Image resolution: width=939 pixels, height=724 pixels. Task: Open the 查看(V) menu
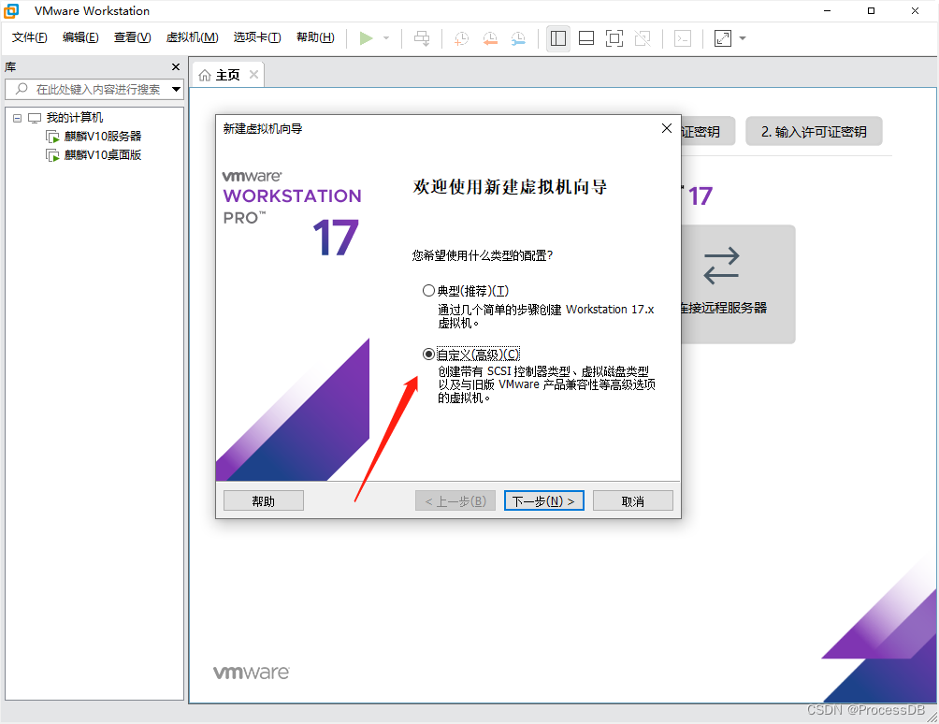coord(133,37)
